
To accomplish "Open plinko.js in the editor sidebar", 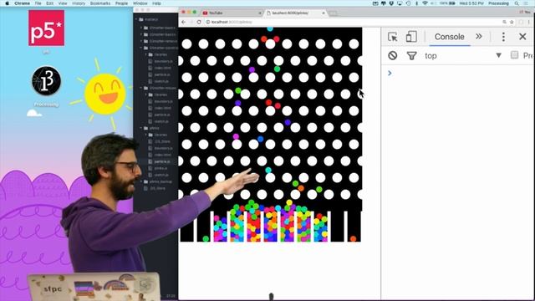I will coord(160,168).
